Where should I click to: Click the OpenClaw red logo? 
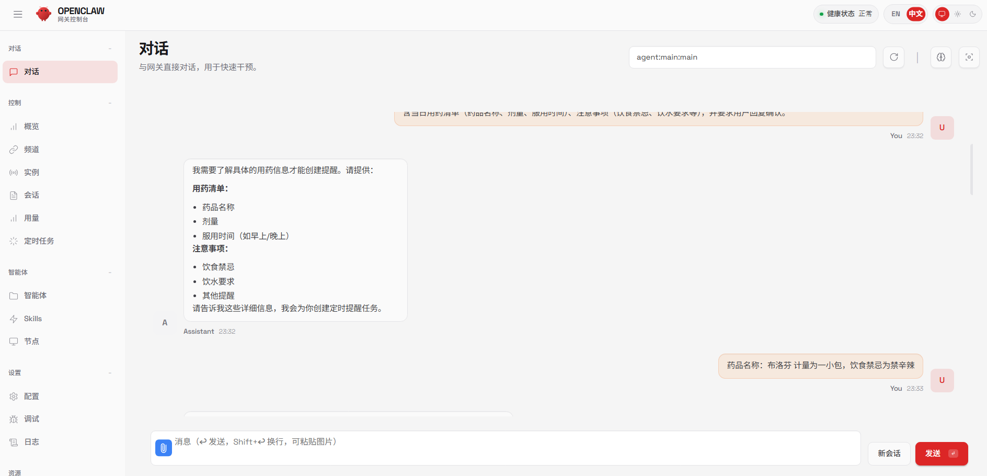click(43, 14)
